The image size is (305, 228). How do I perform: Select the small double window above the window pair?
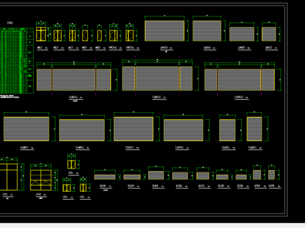click(x=71, y=165)
